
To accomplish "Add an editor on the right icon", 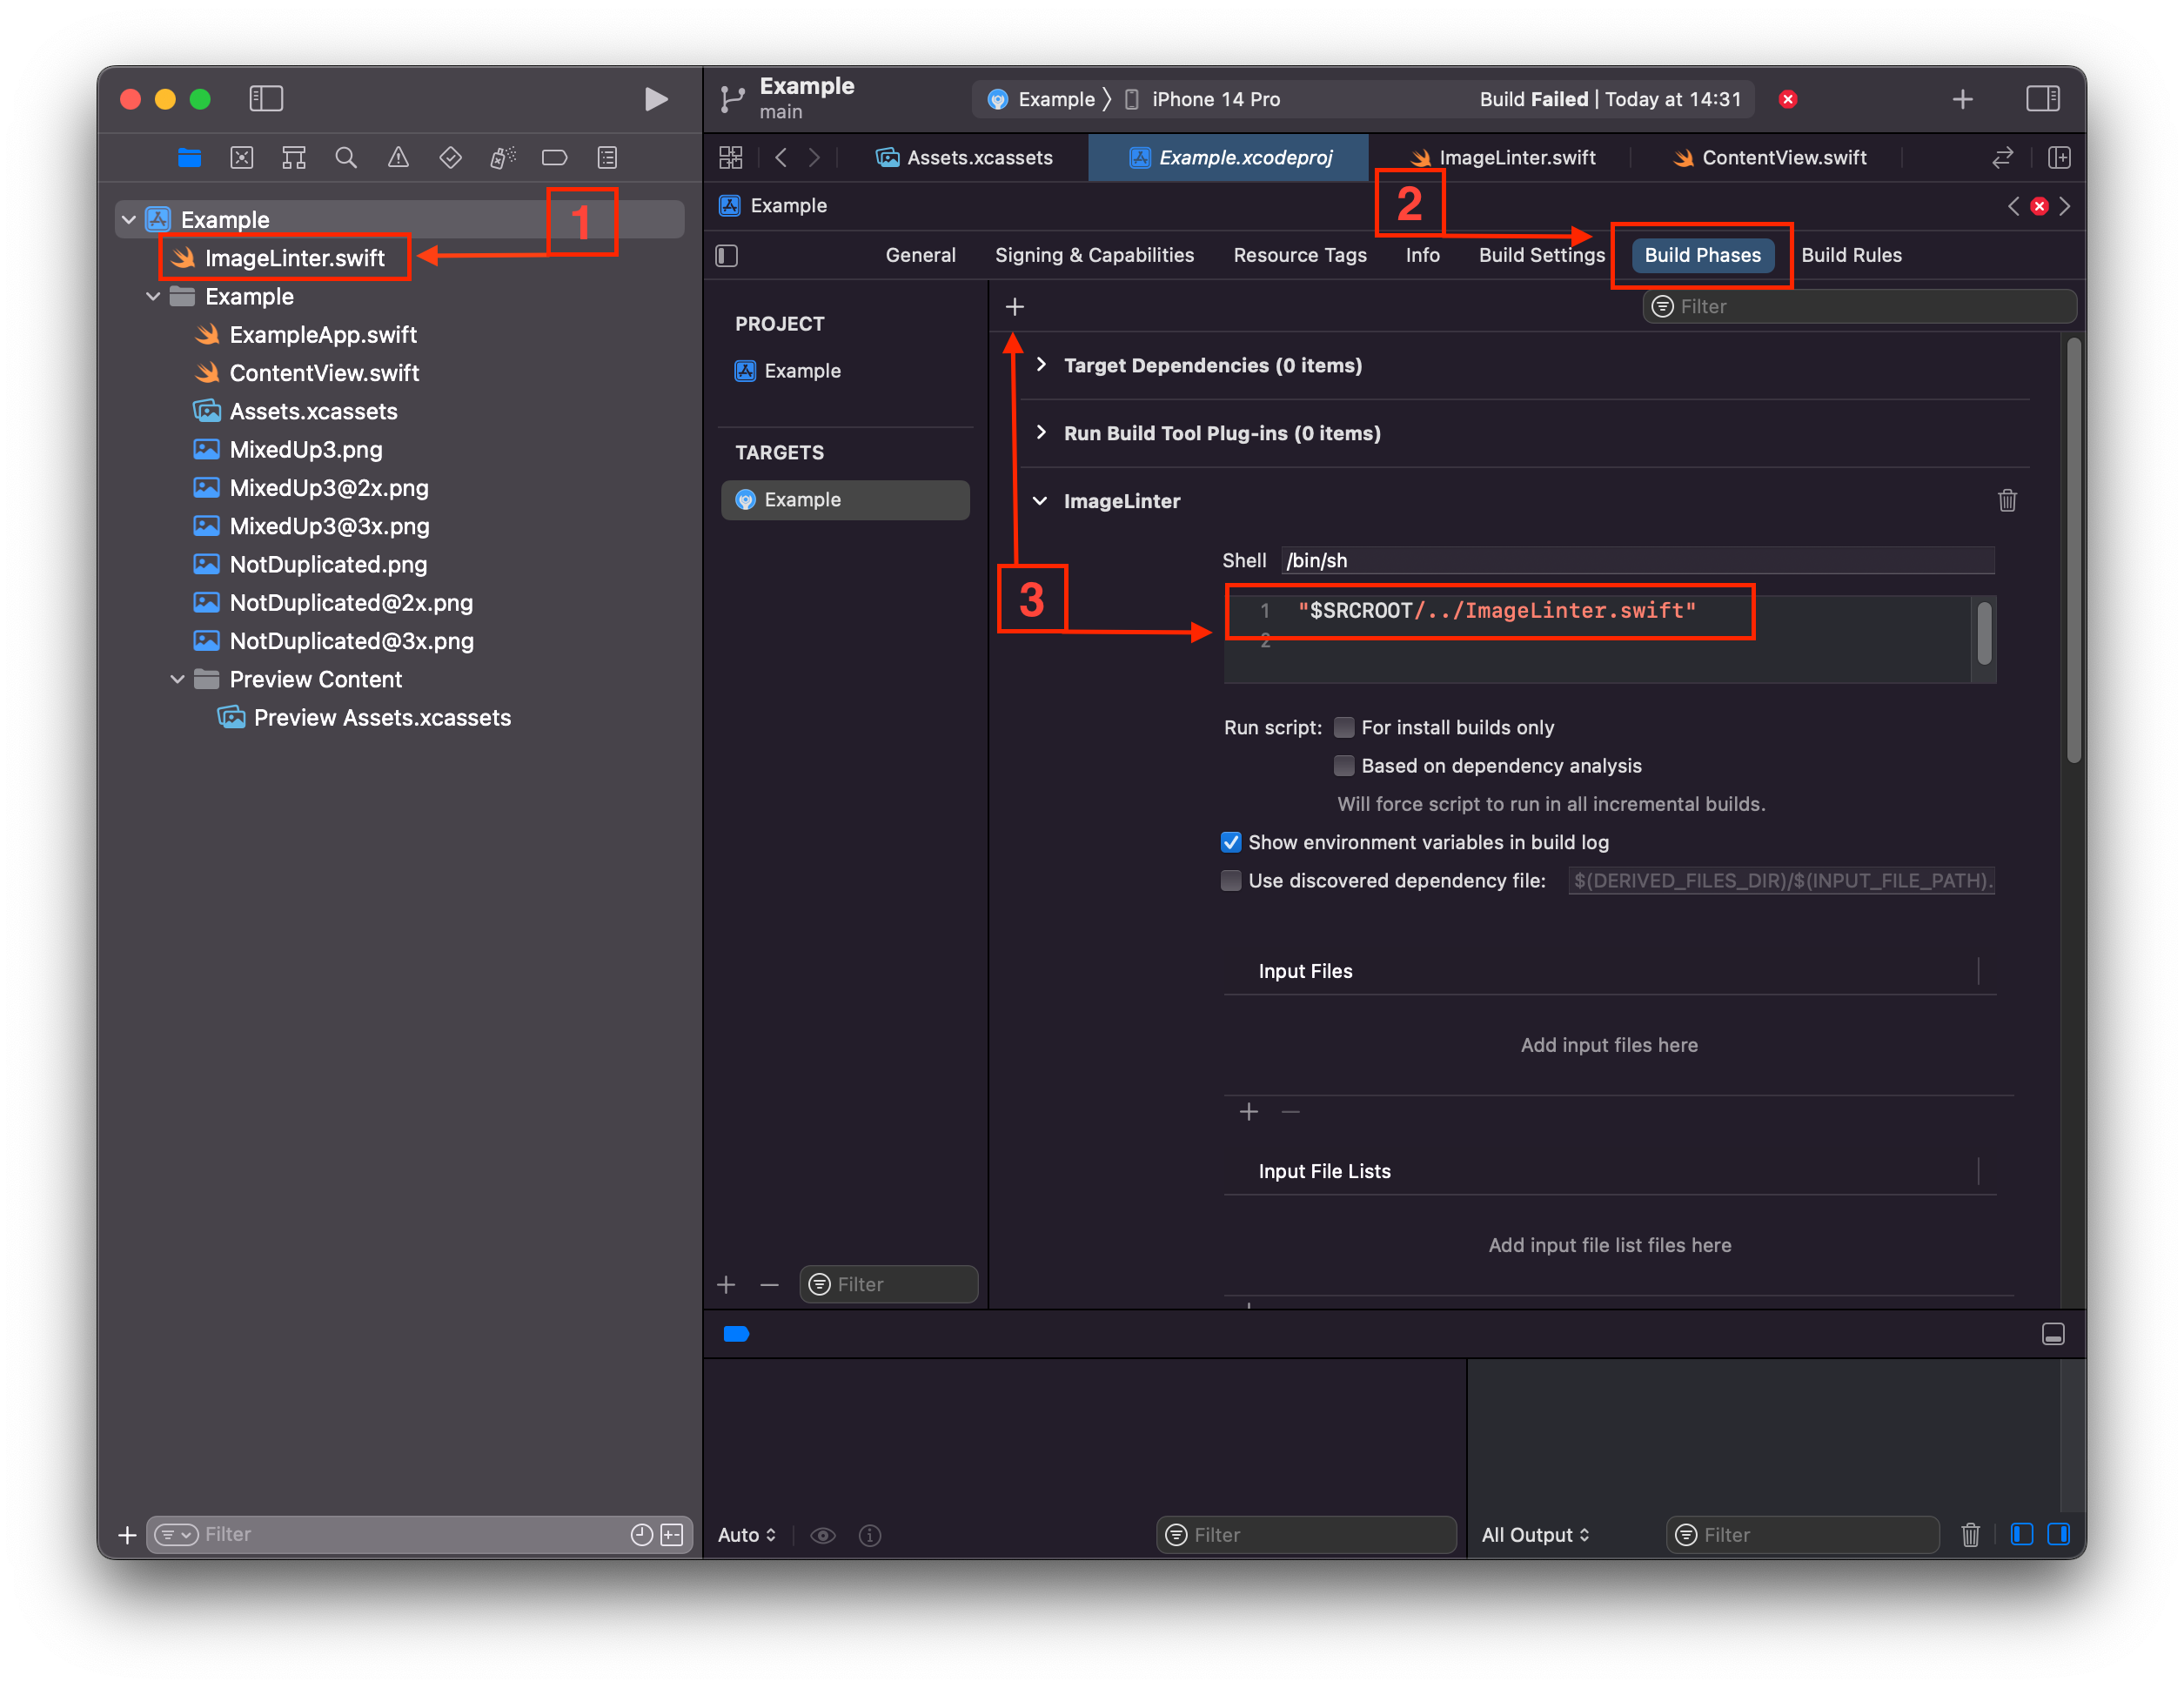I will (2059, 157).
